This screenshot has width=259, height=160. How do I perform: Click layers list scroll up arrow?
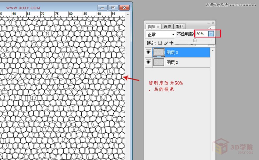point(213,50)
